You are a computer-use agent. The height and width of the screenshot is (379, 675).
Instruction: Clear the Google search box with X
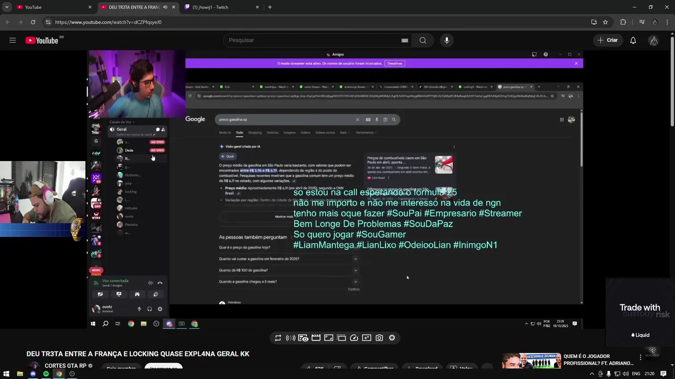pyautogui.click(x=357, y=119)
